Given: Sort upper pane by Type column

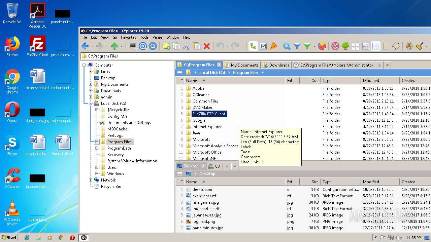Looking at the screenshot, I should [340, 81].
